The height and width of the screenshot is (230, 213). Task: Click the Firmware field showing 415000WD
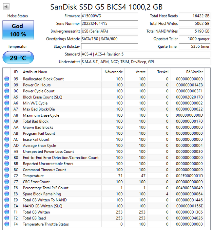coord(109,16)
